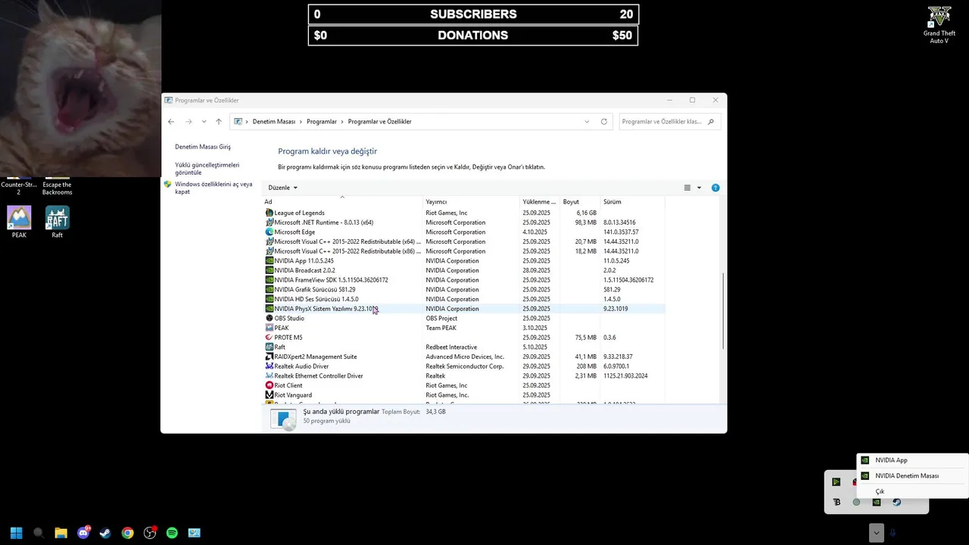The width and height of the screenshot is (969, 545).
Task: Open Google Chrome from the taskbar
Action: (x=128, y=533)
